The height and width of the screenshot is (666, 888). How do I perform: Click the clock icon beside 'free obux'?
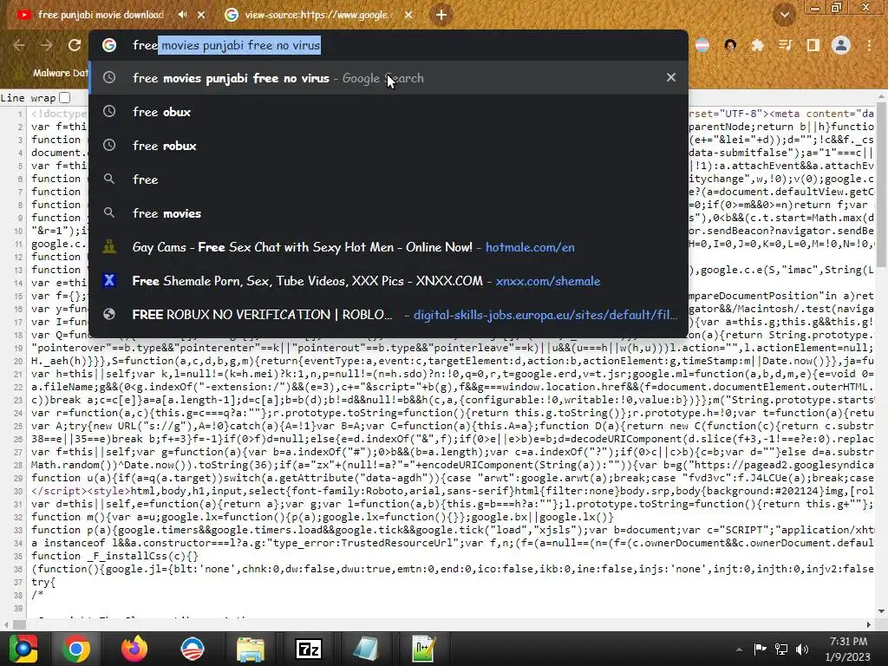[109, 112]
